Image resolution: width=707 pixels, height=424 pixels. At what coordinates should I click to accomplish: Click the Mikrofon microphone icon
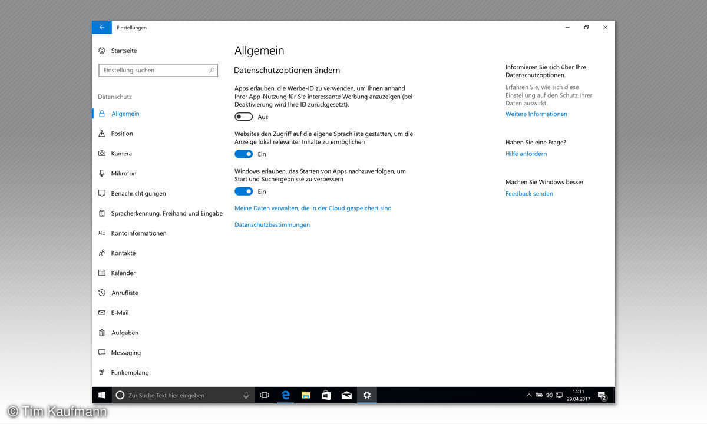102,174
